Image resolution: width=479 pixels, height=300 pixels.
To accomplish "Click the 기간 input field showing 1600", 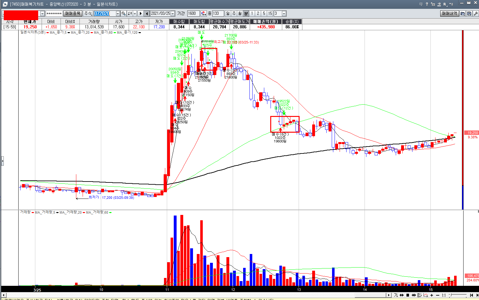I will tap(193, 14).
